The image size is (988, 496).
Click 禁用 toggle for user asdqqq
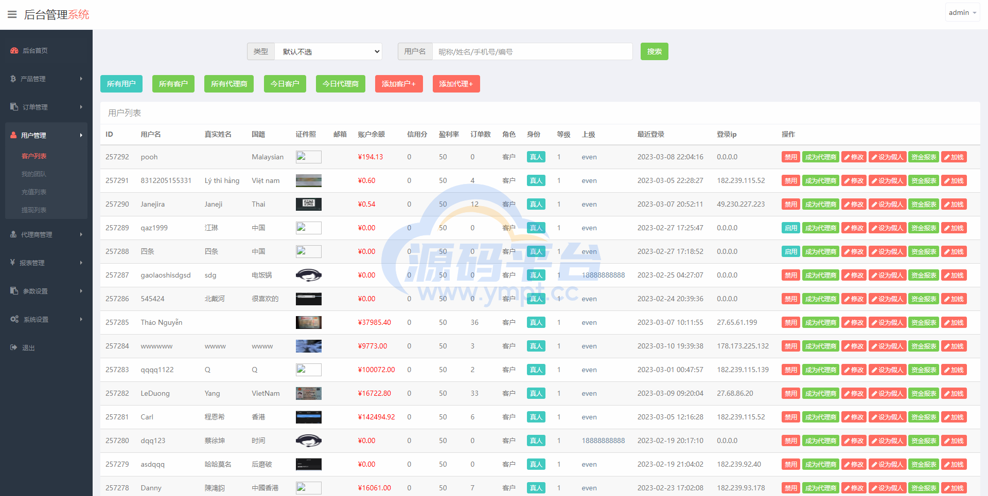[x=791, y=464]
